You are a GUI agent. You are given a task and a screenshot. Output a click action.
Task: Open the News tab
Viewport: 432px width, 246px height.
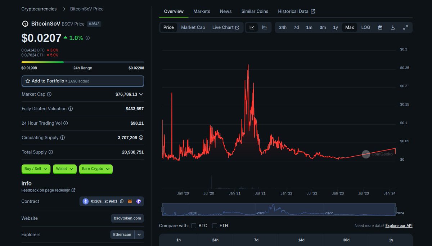click(x=226, y=11)
